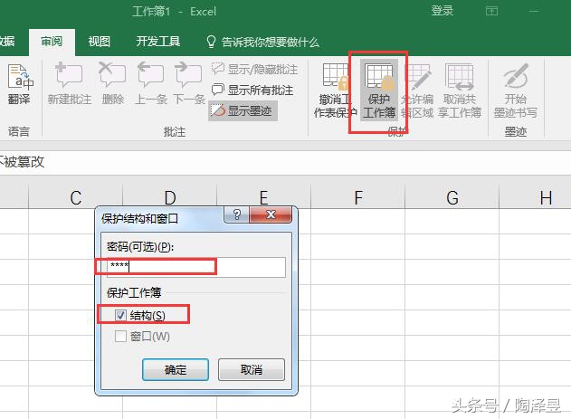
Task: Select column C header
Action: [76, 197]
